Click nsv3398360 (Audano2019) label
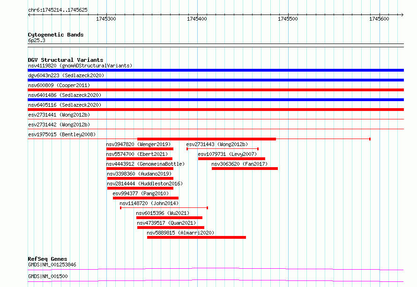 coord(139,174)
